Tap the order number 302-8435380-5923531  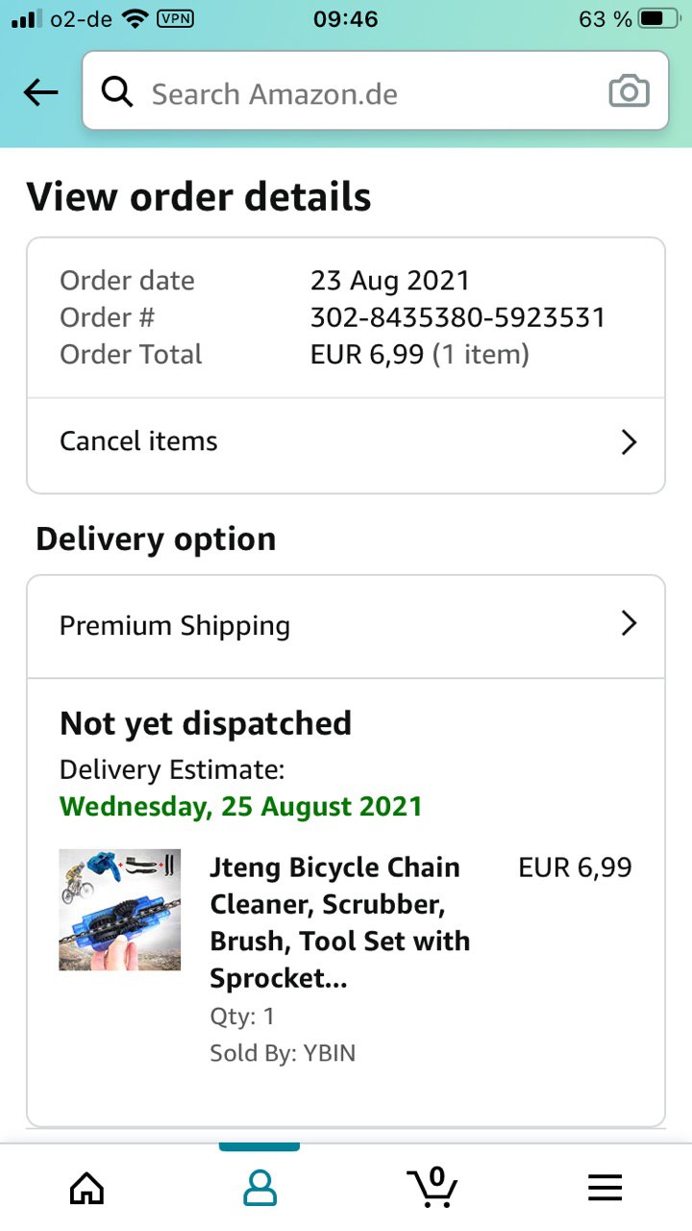pyautogui.click(x=457, y=317)
